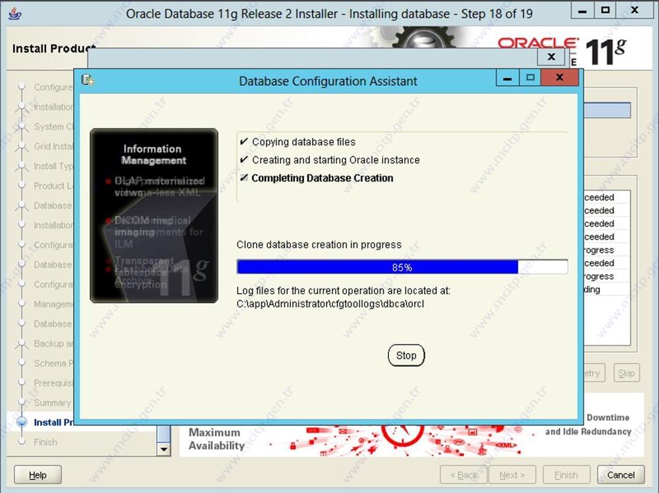Click the Skip button in installer window
The height and width of the screenshot is (493, 659).
626,373
